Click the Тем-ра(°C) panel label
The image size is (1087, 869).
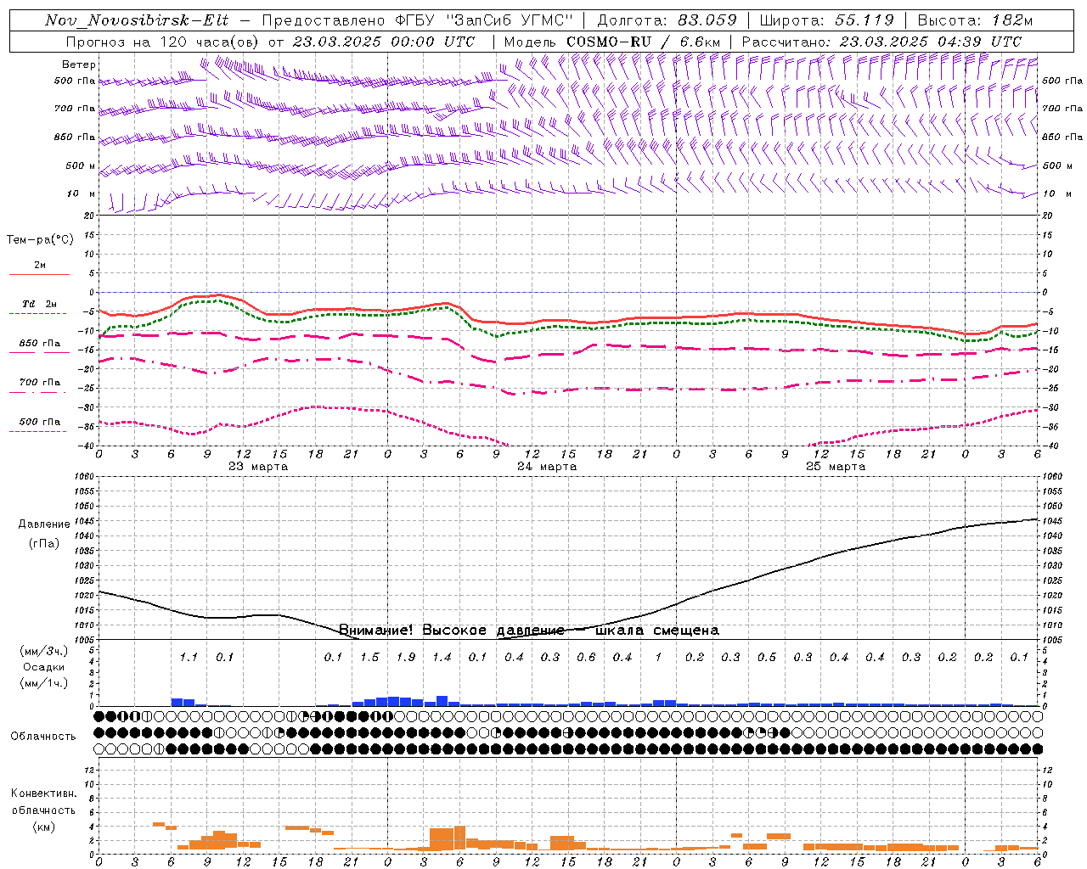point(40,240)
